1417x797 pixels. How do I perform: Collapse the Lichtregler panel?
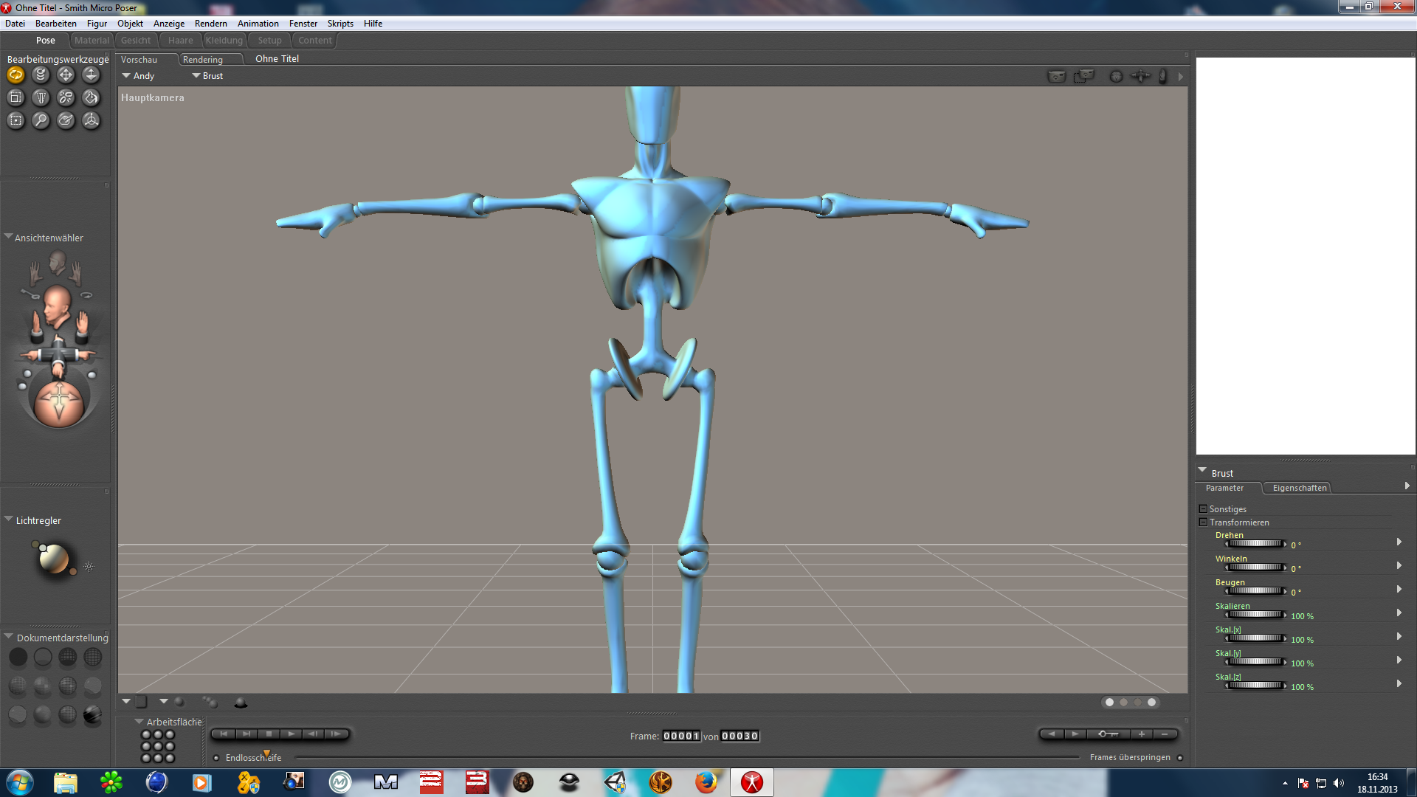(9, 520)
